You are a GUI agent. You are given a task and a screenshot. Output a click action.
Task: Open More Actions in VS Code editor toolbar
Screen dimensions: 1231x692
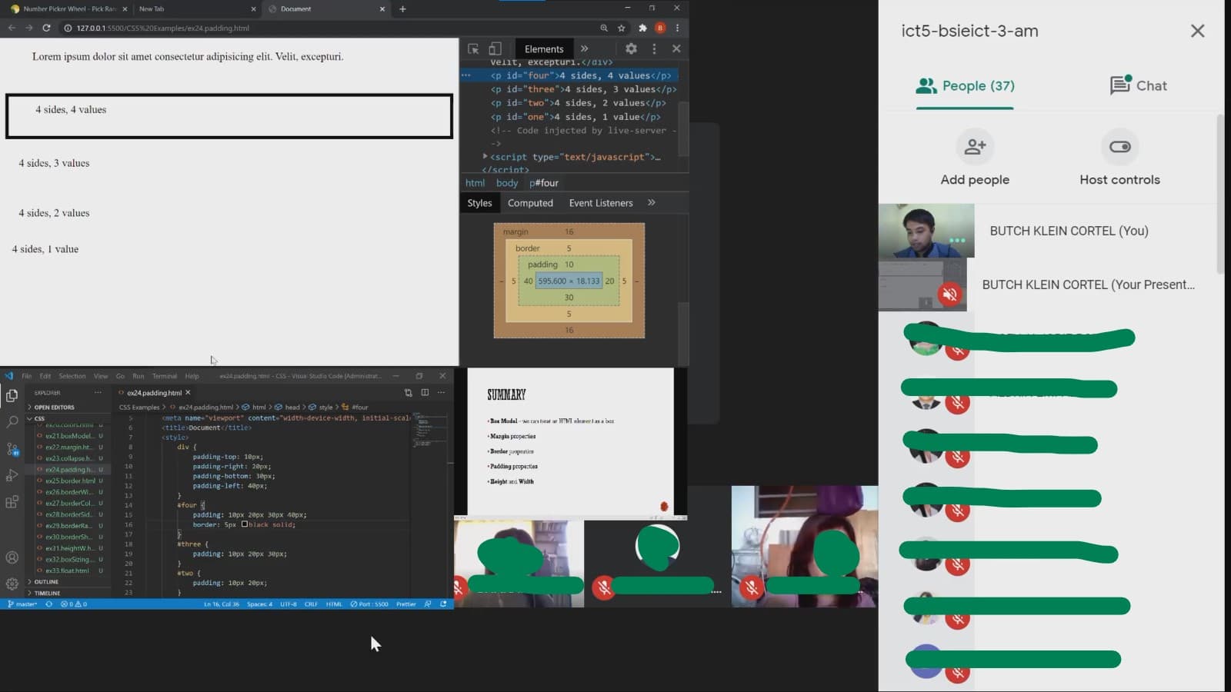coord(441,392)
